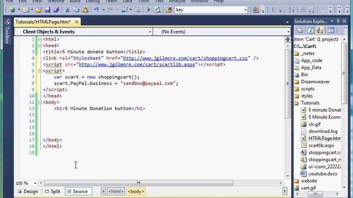353x198 pixels.
Task: Save the current file with floppy icon
Action: pos(47,10)
